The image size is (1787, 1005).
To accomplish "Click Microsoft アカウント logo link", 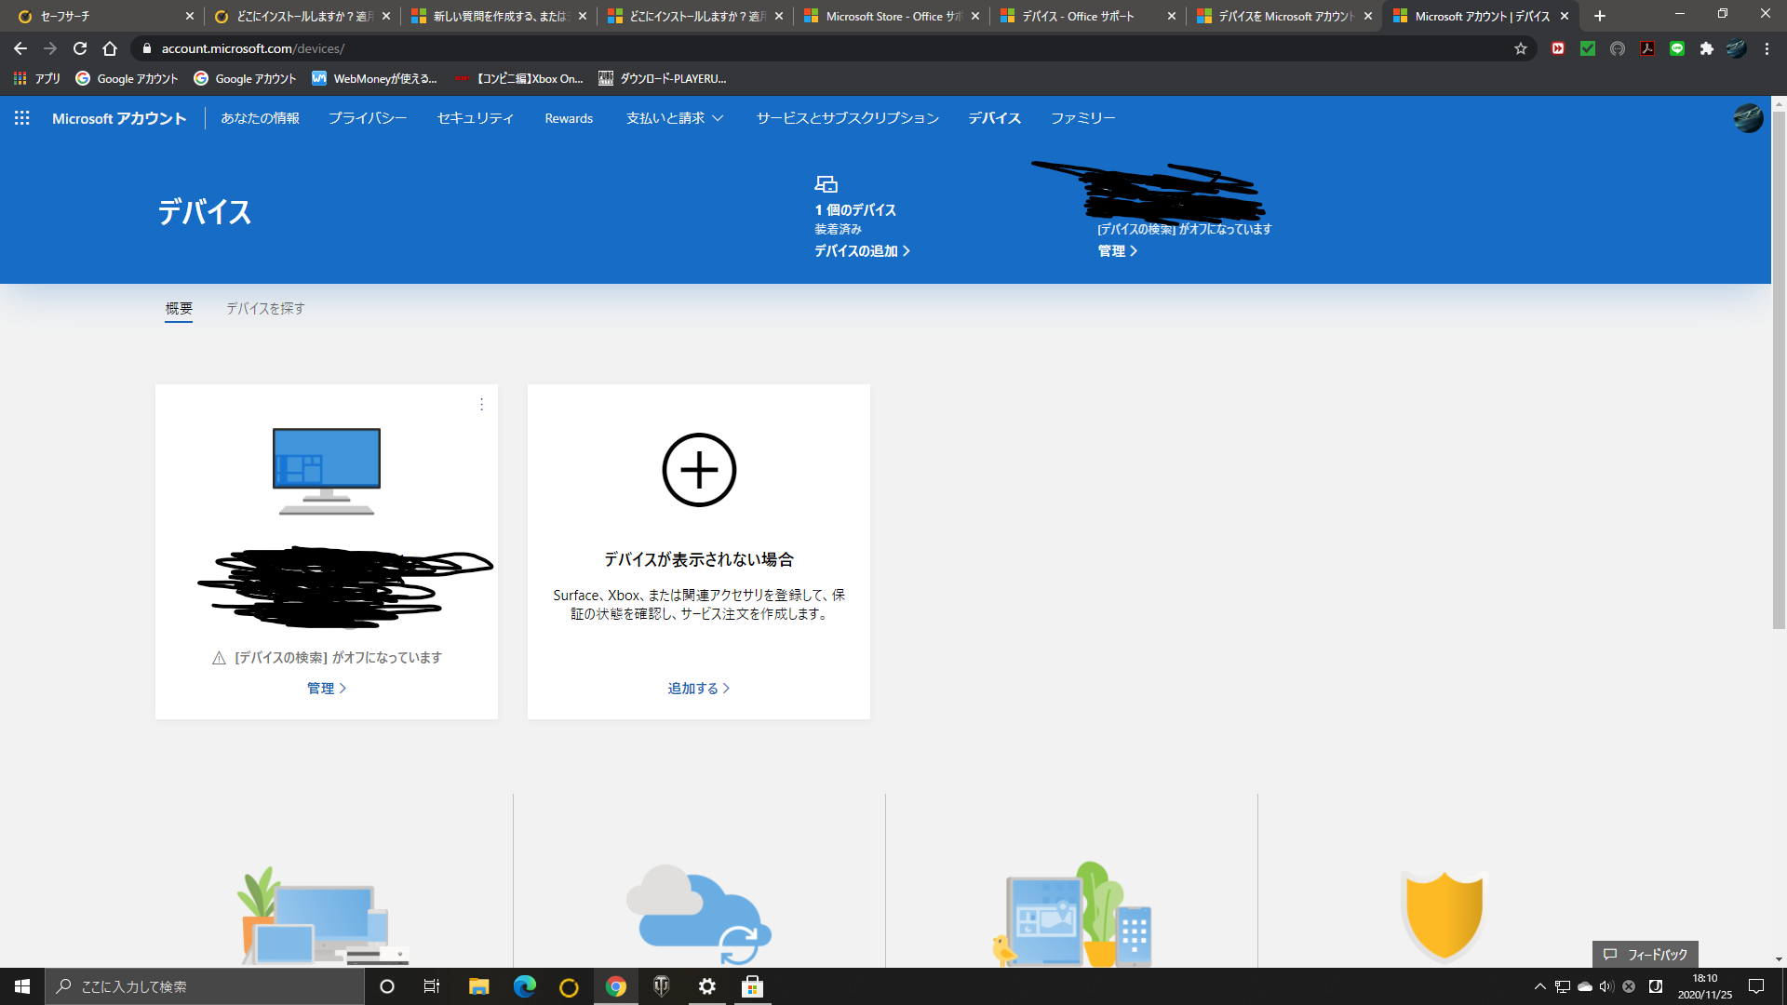I will pyautogui.click(x=119, y=118).
